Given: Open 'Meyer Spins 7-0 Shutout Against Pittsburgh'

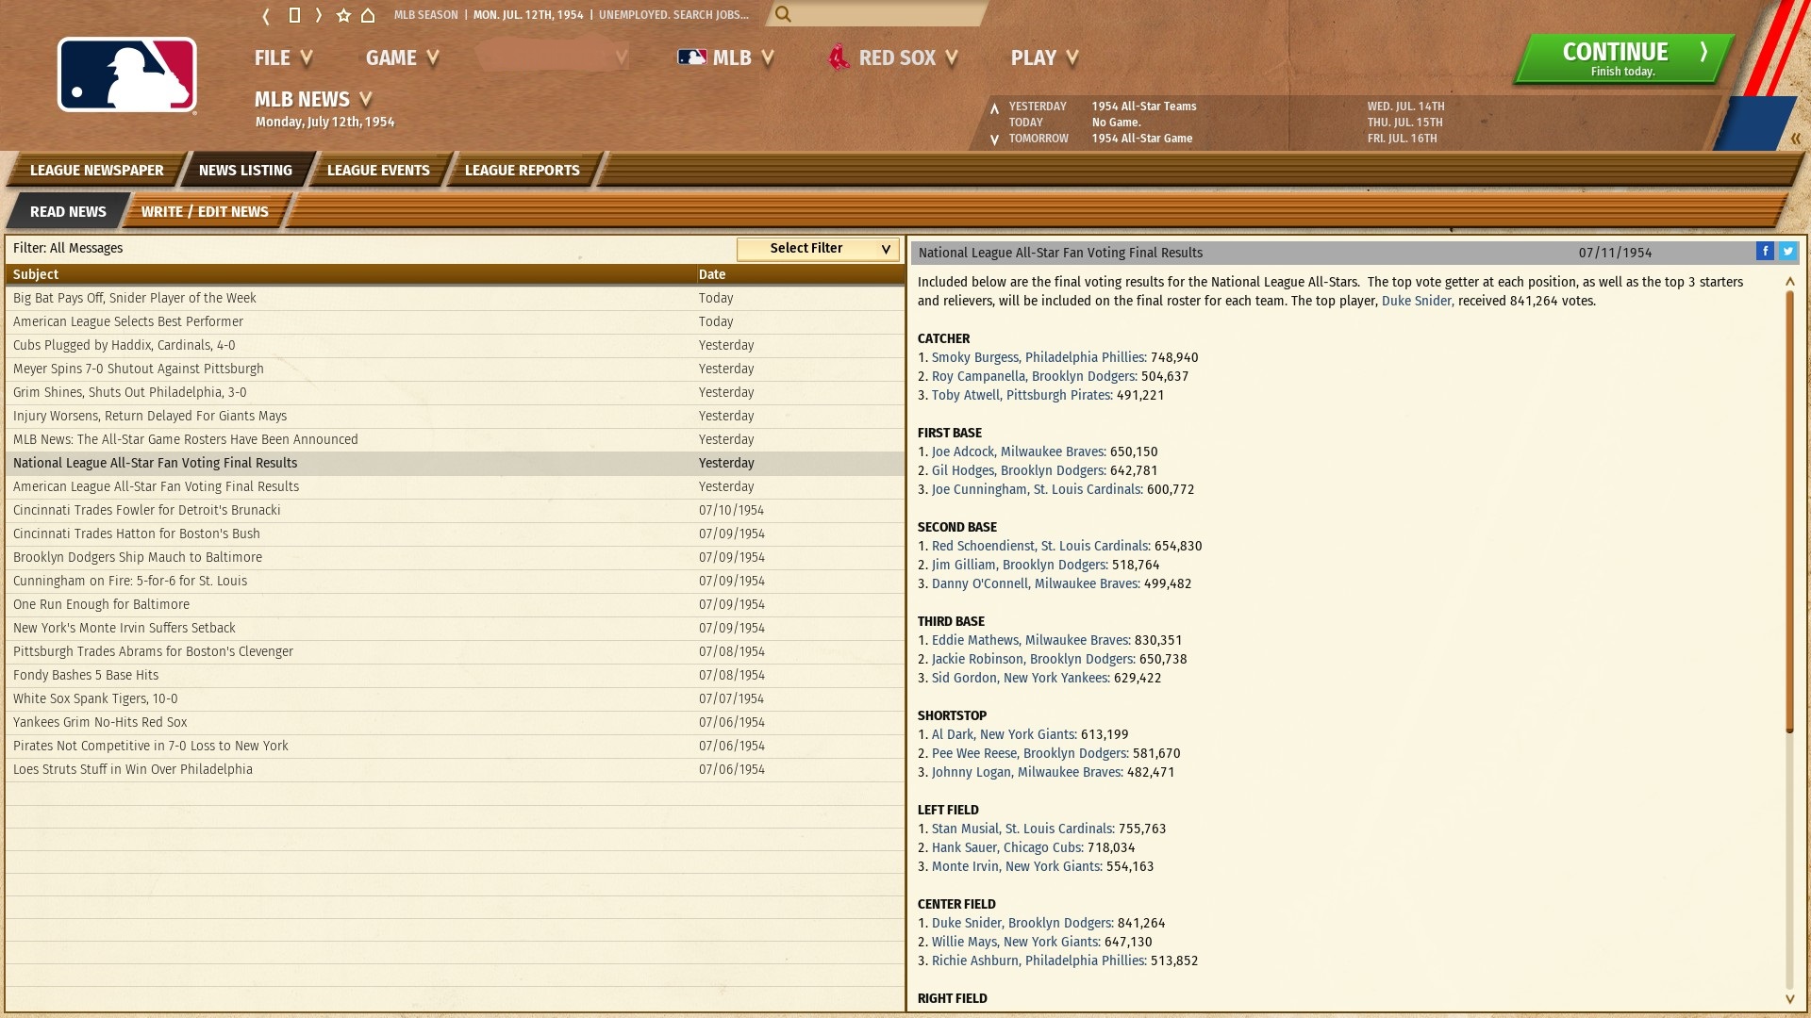Looking at the screenshot, I should click(455, 369).
